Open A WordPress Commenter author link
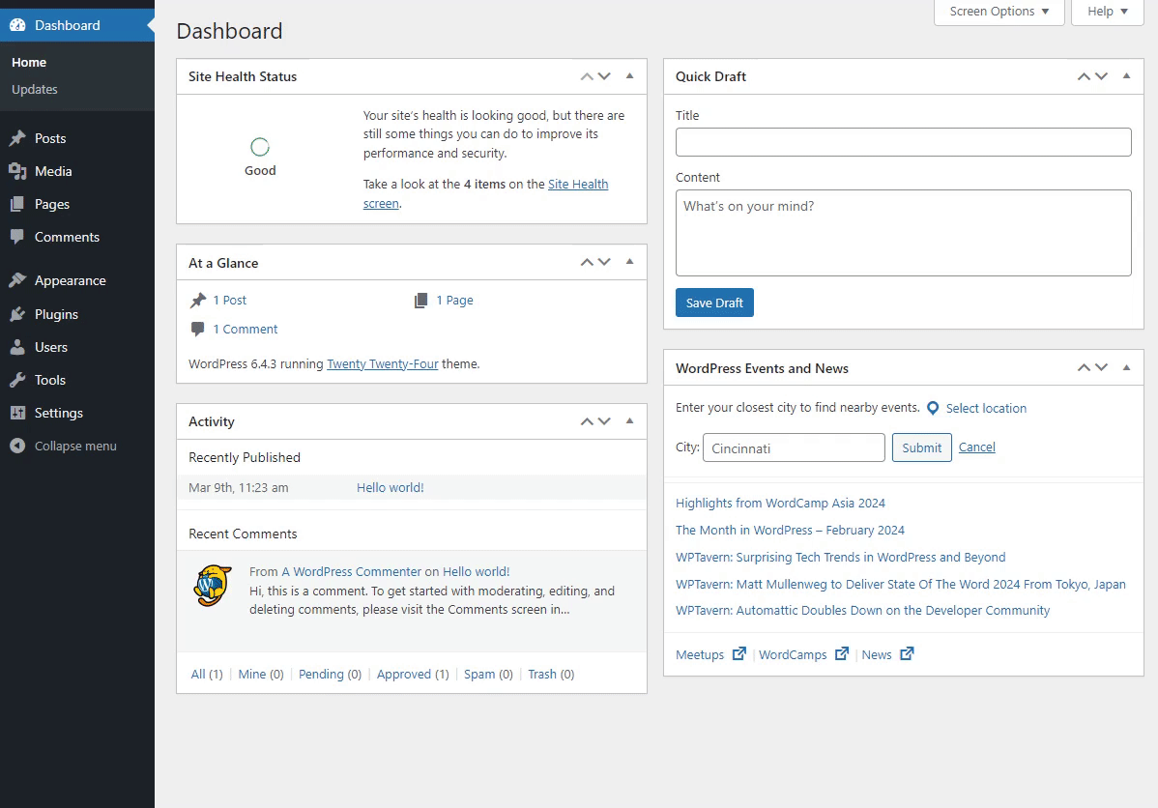 tap(352, 571)
